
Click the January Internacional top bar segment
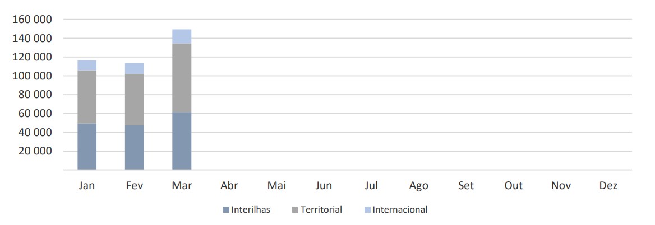pos(87,65)
